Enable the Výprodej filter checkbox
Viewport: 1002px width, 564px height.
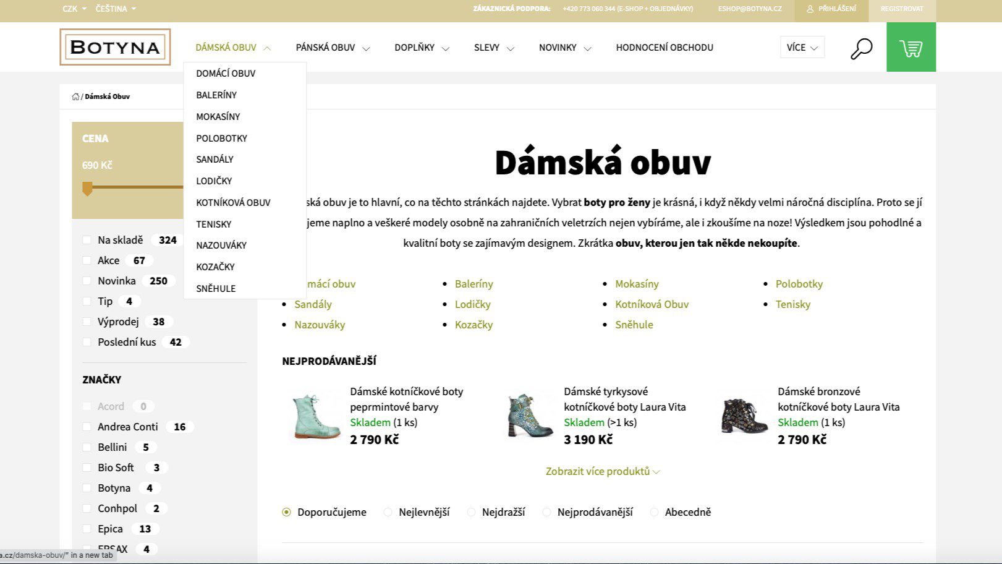(87, 322)
